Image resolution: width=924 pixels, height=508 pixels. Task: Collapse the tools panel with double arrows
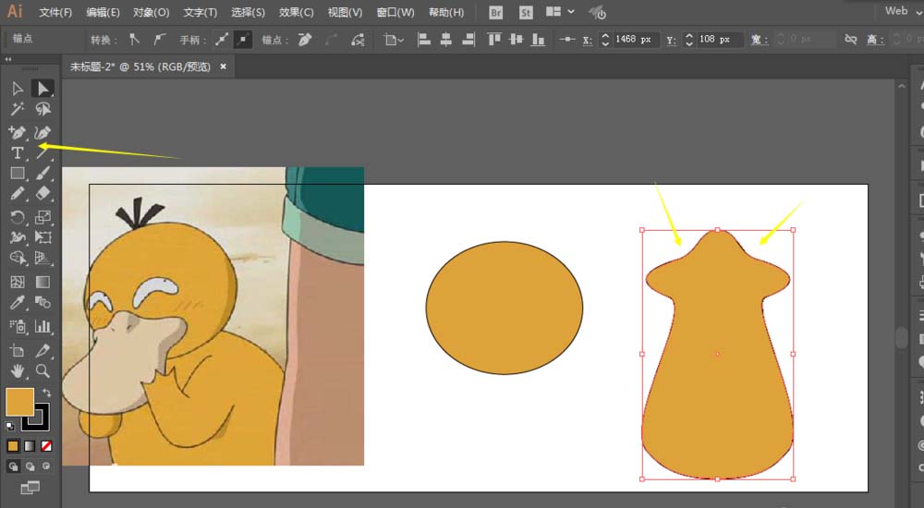8,59
